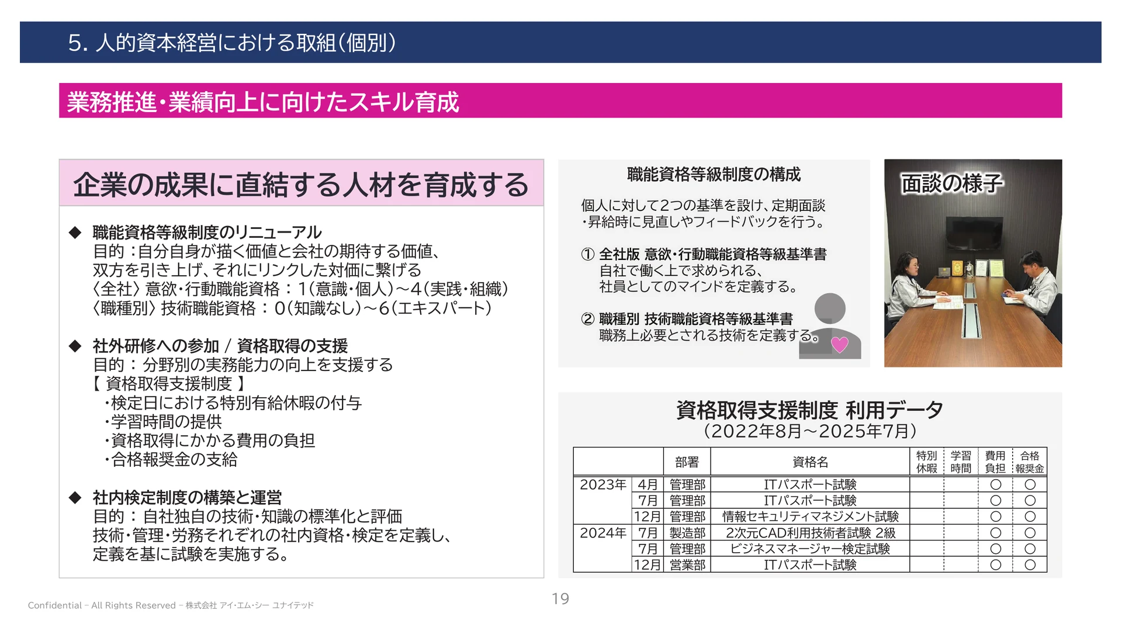Click the heading 社外研修への参加 / 資格取得の支援
Viewport: 1122px width, 631px height.
coord(220,346)
